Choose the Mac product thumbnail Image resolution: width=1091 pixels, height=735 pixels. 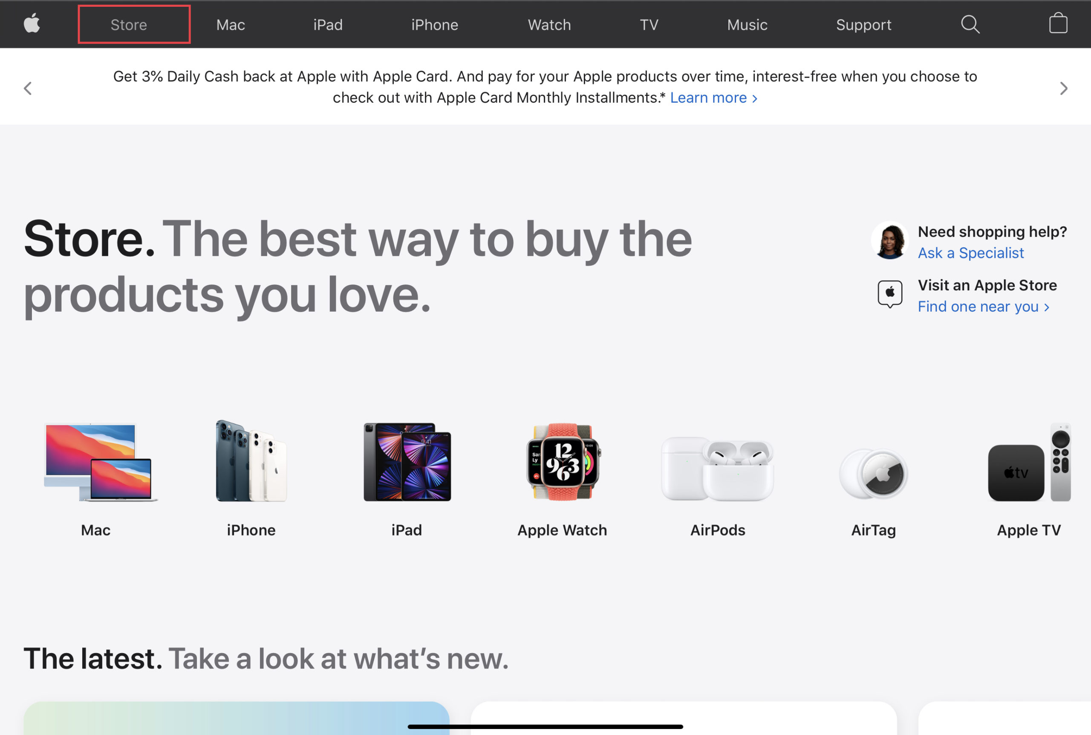[101, 462]
